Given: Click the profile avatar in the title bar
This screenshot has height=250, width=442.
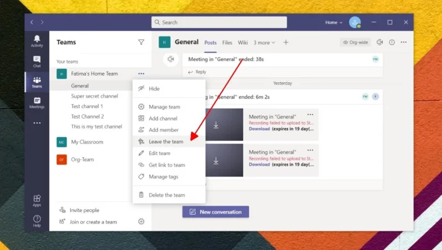Looking at the screenshot, I should pos(355,22).
